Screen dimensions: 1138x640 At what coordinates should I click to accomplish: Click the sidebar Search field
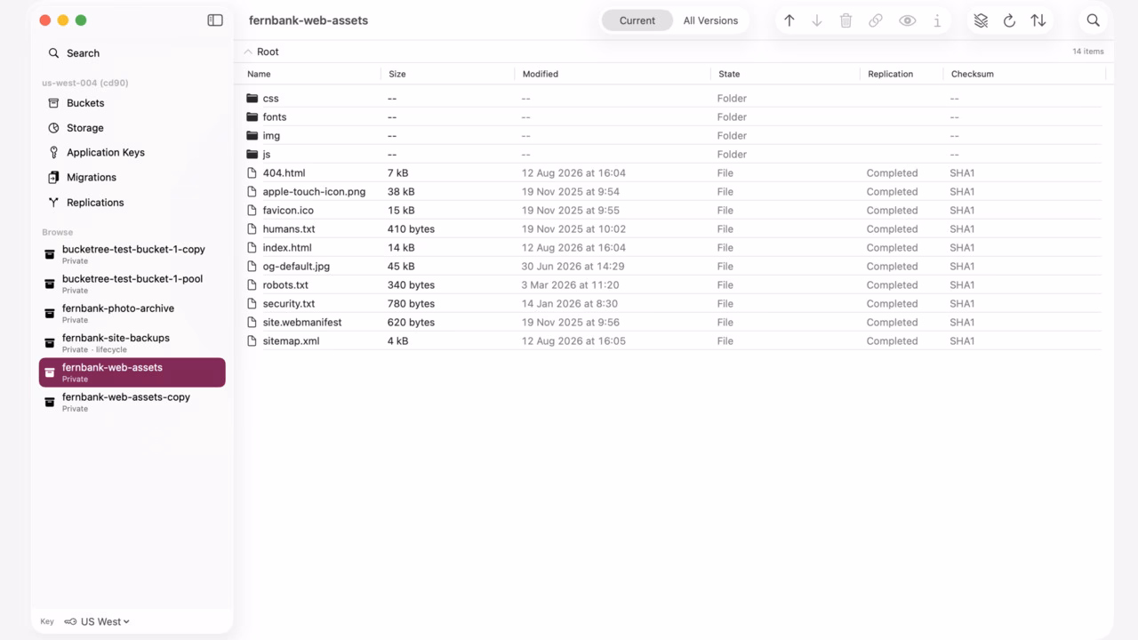click(132, 53)
